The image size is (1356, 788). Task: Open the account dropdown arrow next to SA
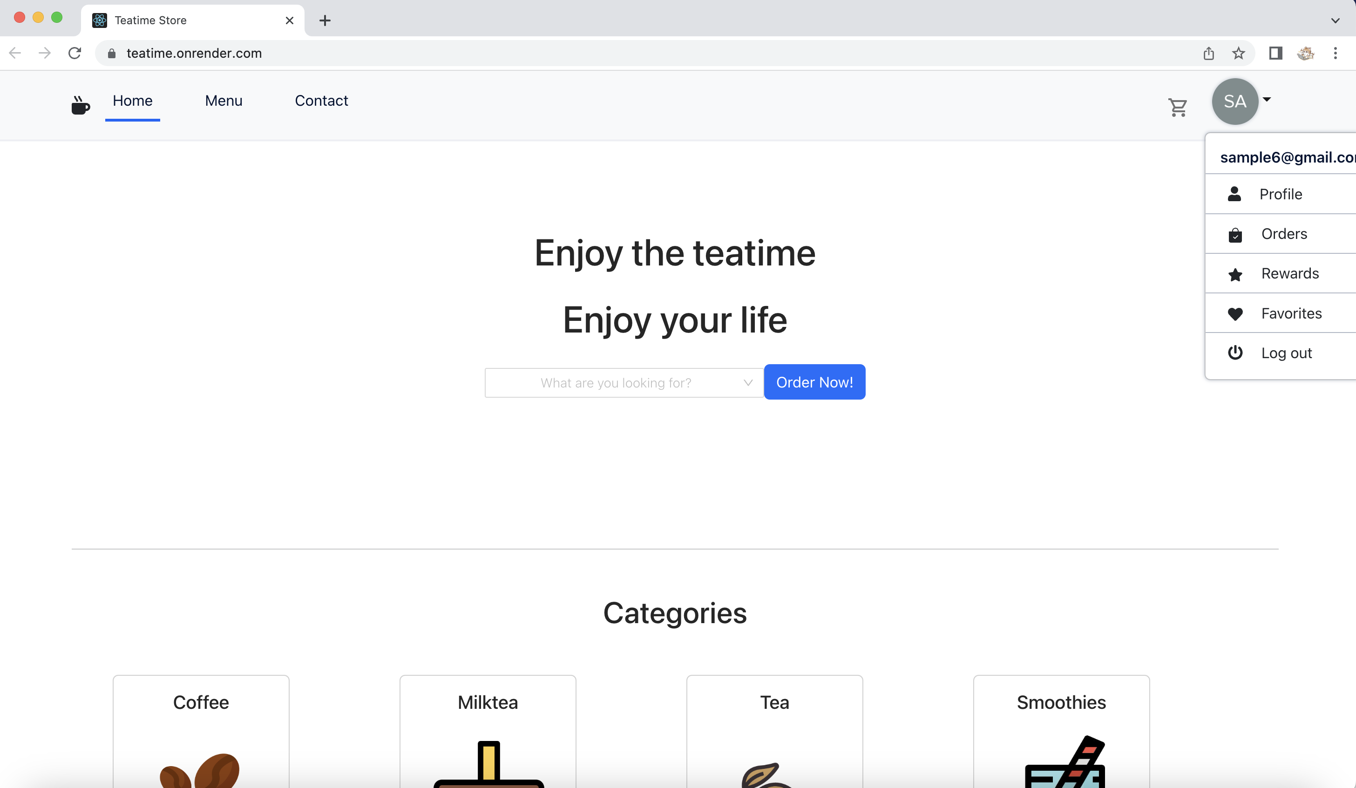(1267, 100)
